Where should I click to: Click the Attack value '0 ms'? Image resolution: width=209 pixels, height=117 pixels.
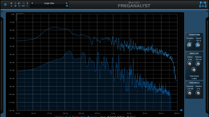point(190,59)
